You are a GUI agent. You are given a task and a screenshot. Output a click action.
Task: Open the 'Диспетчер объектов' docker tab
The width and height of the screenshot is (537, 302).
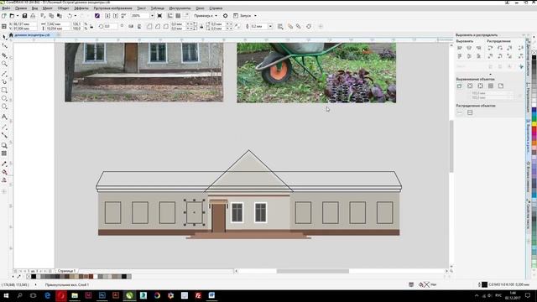[x=528, y=56]
